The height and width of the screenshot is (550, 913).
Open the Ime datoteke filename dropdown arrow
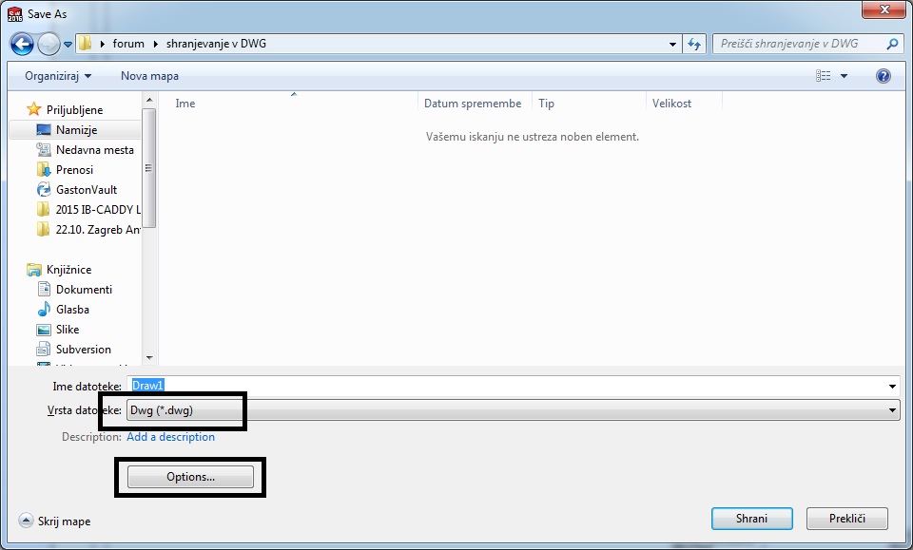[x=892, y=387]
